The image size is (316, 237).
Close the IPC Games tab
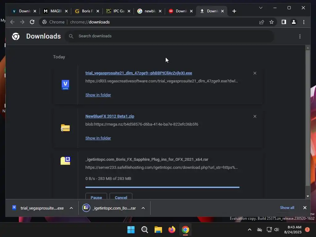tap(129, 11)
